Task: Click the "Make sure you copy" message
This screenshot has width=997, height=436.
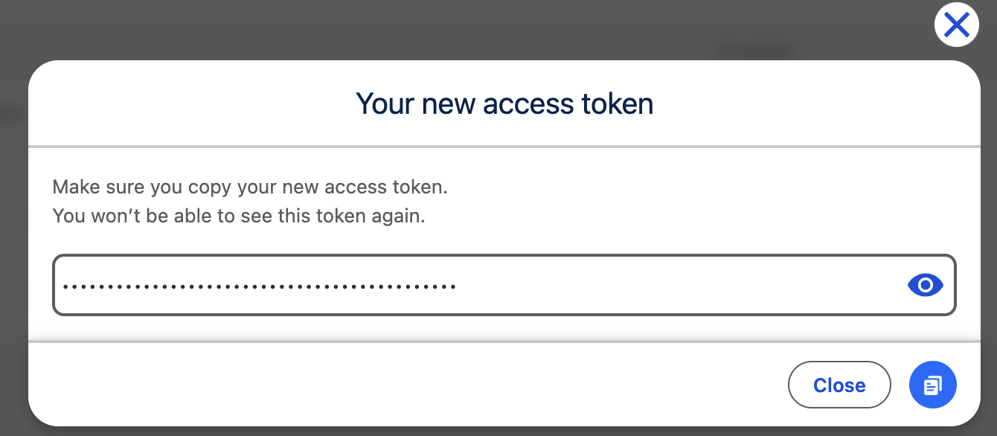Action: (x=250, y=187)
